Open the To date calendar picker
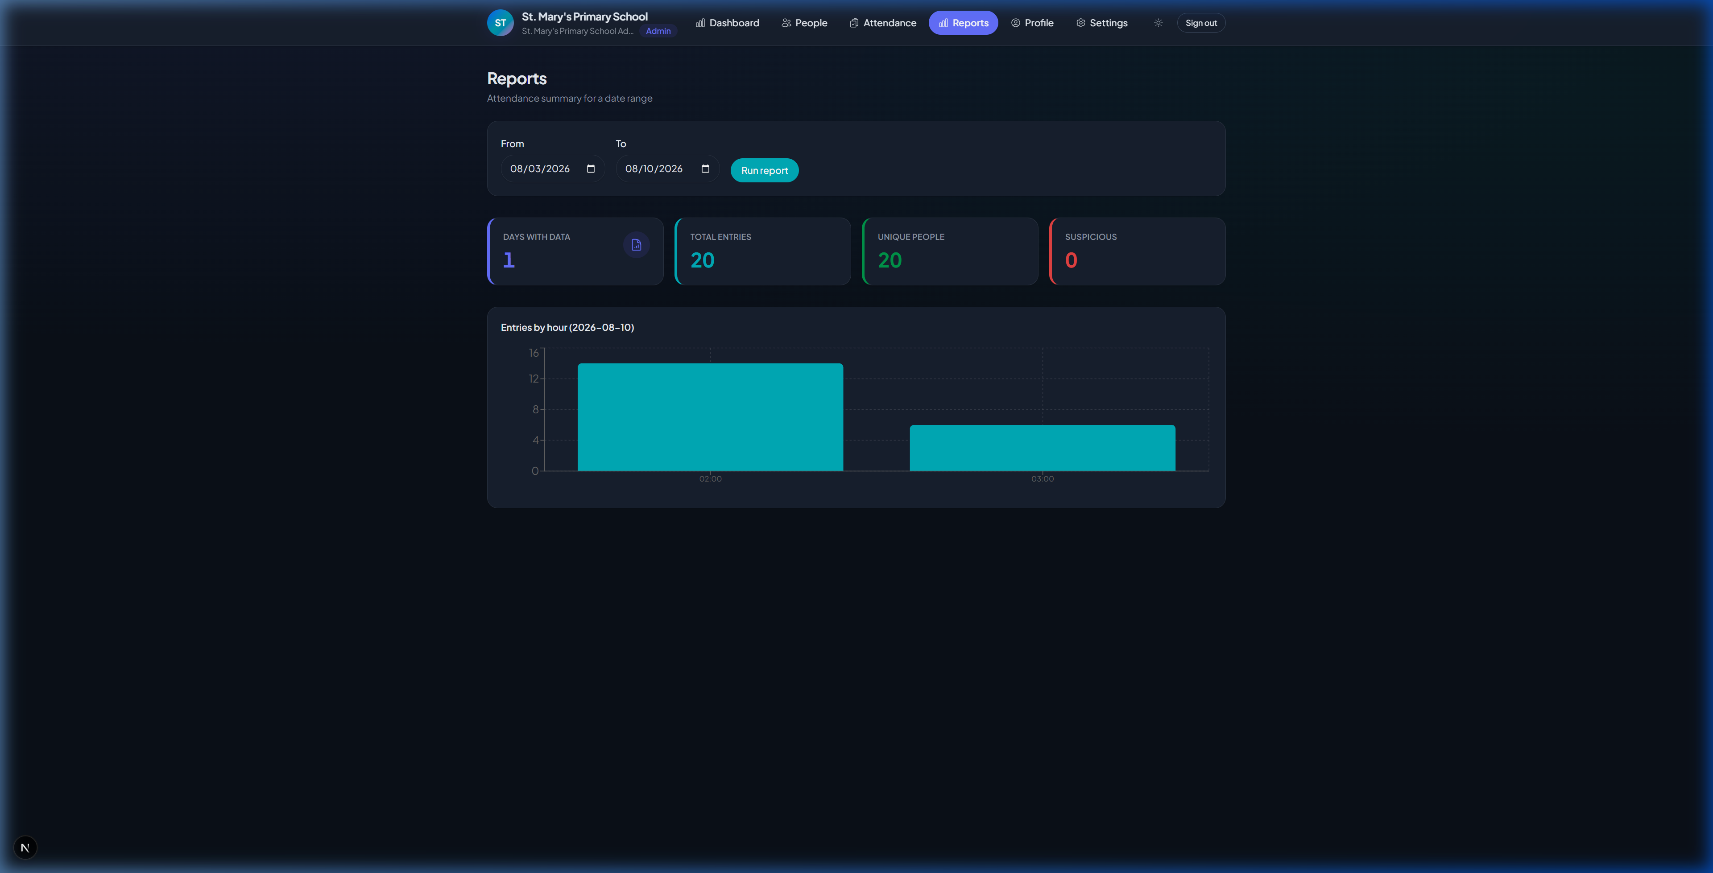 click(x=705, y=169)
